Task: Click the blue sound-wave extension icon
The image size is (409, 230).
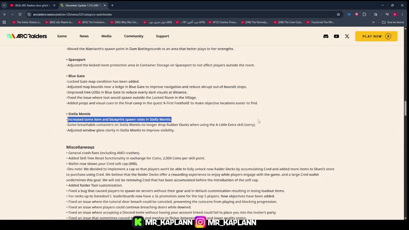Action: click(x=349, y=14)
